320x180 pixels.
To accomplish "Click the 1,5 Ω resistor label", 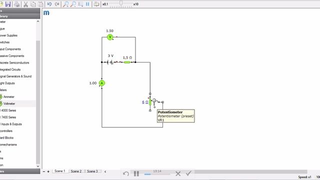I will click(x=127, y=58).
